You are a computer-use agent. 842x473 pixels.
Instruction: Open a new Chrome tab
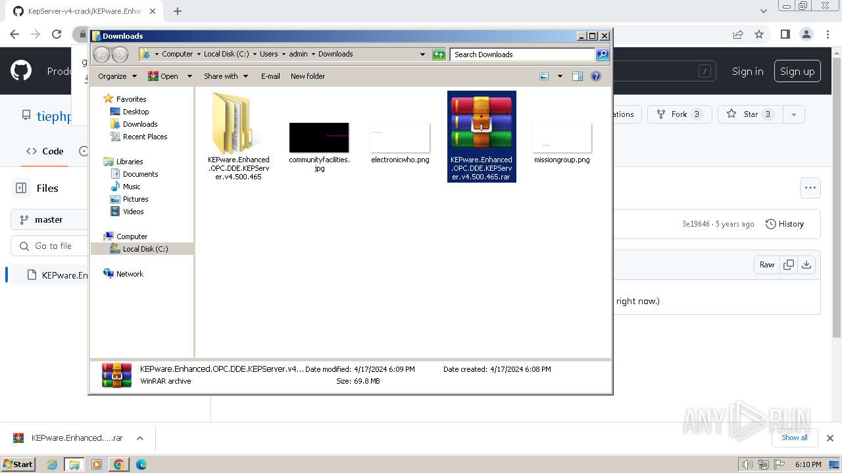178,11
